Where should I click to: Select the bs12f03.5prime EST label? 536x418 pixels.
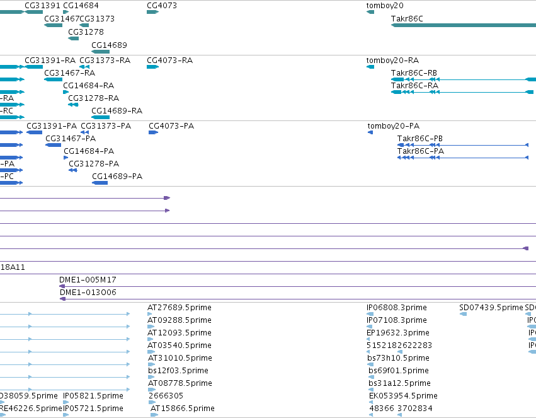coord(178,371)
